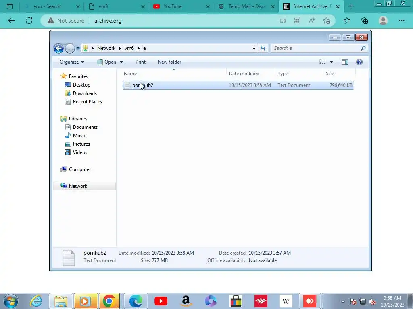
Task: Click the blue help question mark icon
Action: pyautogui.click(x=359, y=62)
